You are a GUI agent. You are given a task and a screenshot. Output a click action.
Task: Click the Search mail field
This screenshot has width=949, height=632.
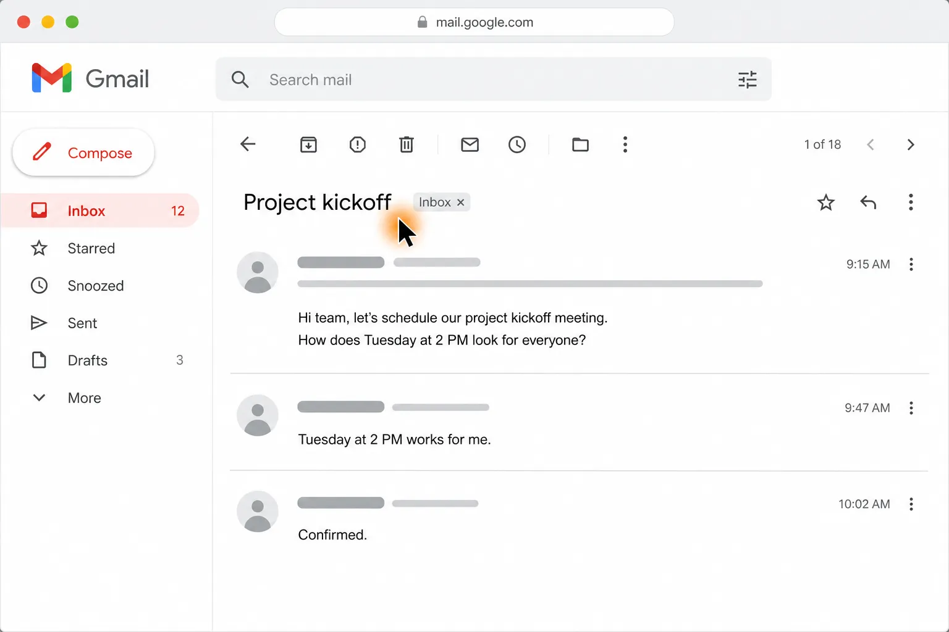click(x=493, y=80)
